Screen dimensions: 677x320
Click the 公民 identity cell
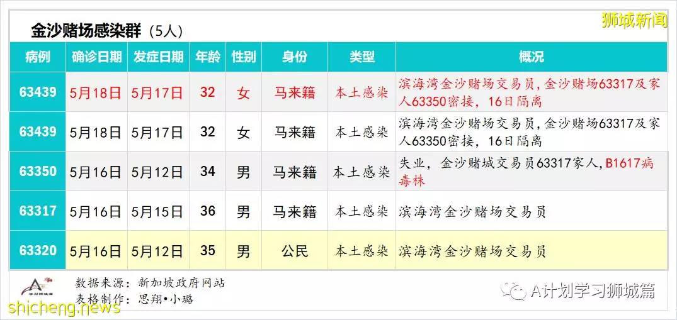pyautogui.click(x=295, y=251)
